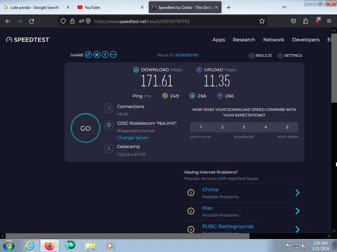Open the Apps menu

coord(219,40)
